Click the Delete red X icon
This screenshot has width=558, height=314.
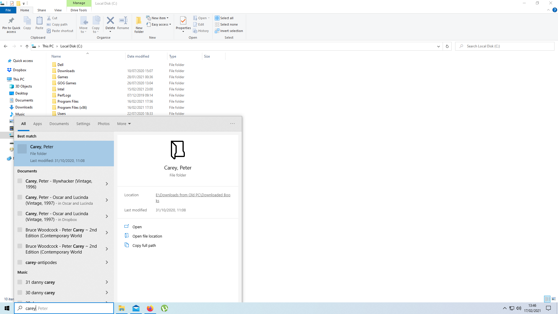pos(110,21)
